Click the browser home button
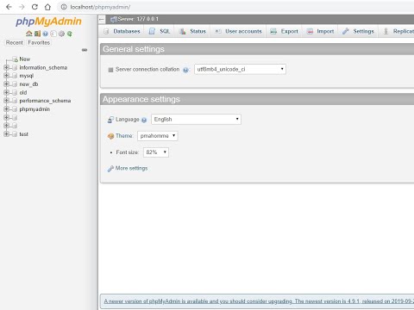Image resolution: width=414 pixels, height=310 pixels. 47,7
